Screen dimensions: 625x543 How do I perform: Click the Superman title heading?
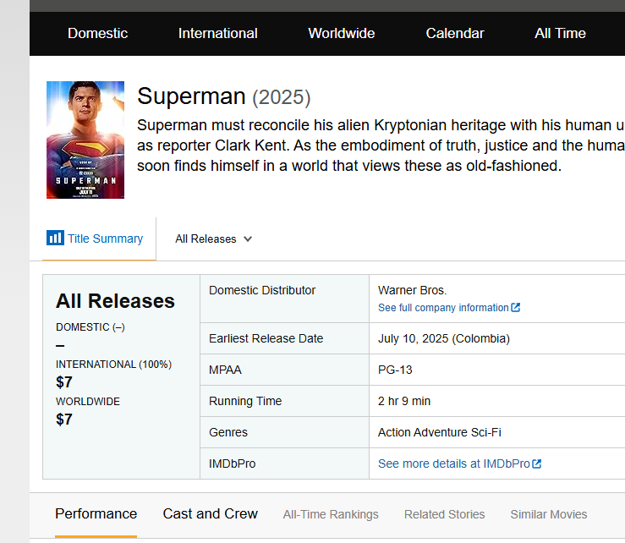click(191, 96)
